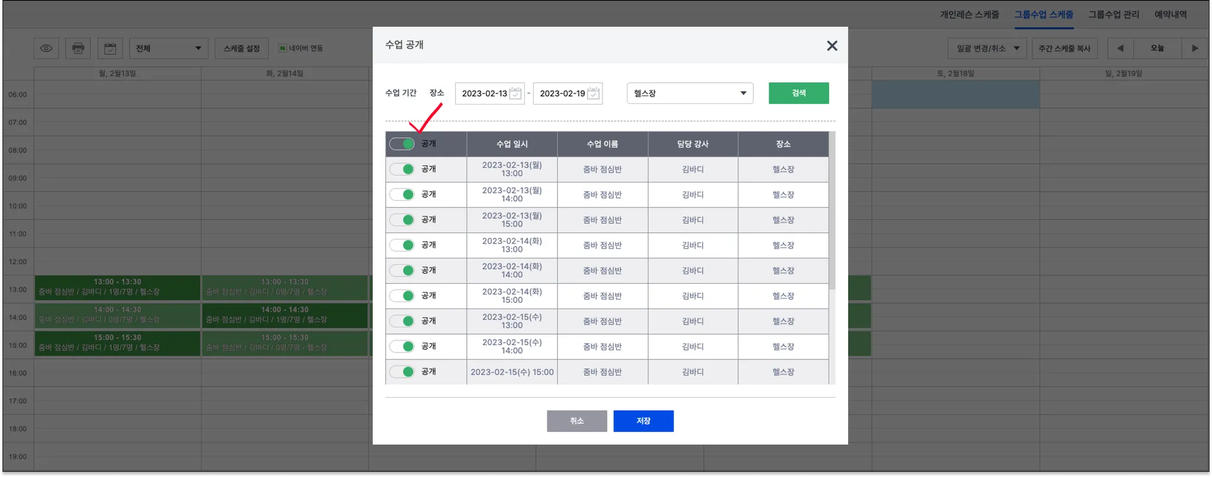
Task: Go to next week with right arrow
Action: tap(1195, 48)
